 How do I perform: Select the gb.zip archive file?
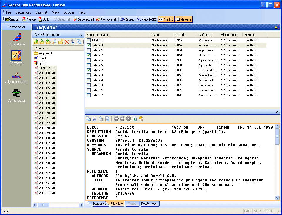tap(41, 63)
